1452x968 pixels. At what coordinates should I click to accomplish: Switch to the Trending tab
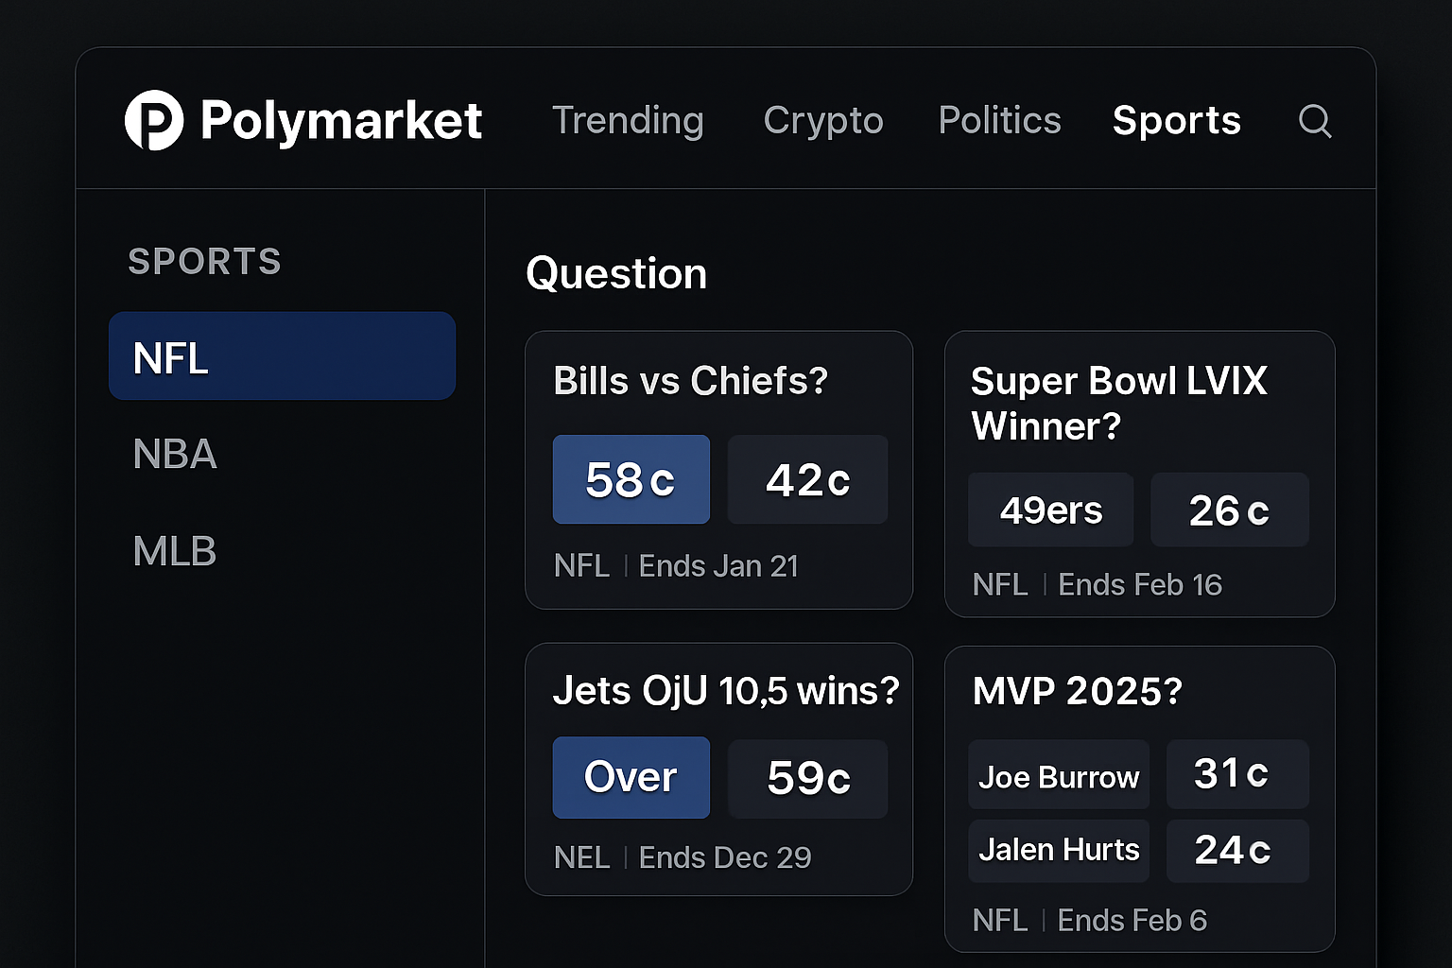(628, 121)
